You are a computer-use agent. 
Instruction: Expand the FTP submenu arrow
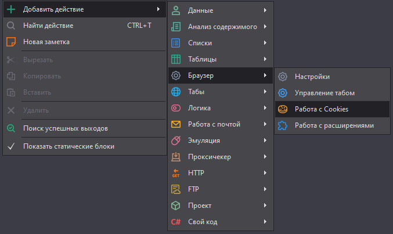265,189
